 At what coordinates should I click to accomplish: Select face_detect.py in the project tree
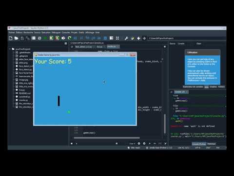(25, 69)
